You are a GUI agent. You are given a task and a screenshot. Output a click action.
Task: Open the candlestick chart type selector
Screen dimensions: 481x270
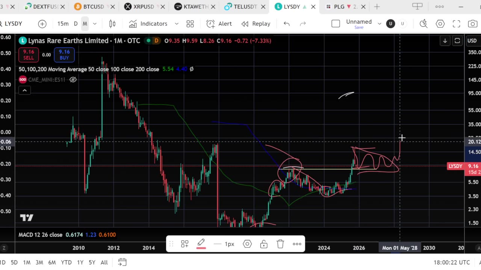[112, 24]
